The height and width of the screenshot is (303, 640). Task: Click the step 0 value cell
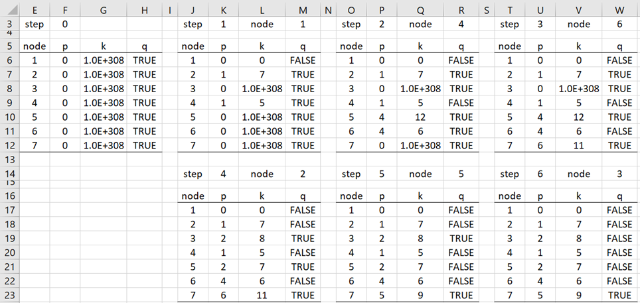tap(65, 25)
